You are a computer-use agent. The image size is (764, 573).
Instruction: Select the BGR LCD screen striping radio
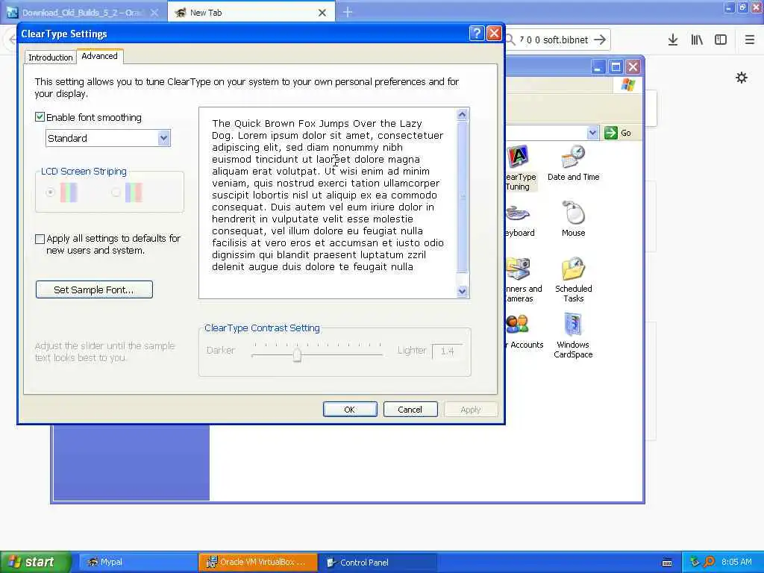point(116,192)
